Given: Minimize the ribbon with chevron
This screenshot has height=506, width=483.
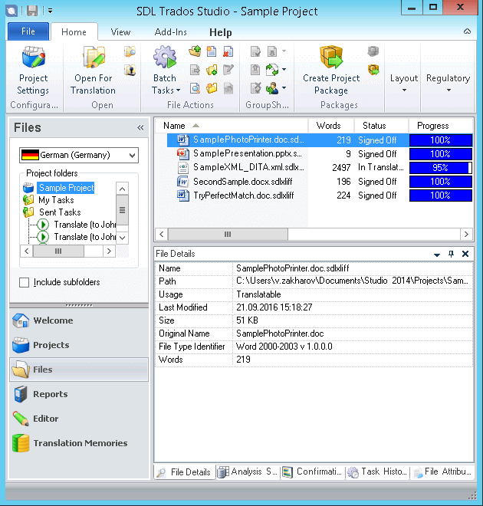Looking at the screenshot, I should (467, 31).
